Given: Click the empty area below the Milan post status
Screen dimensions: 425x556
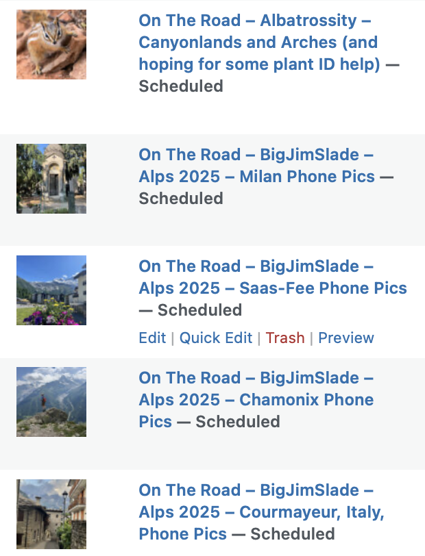Looking at the screenshot, I should click(x=274, y=226).
